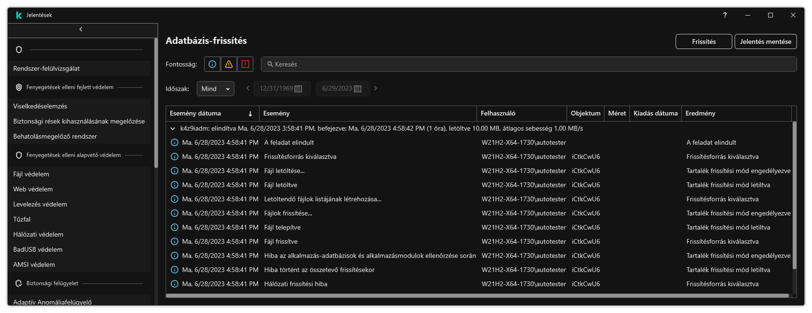Click the calendar icon for start date
The height and width of the screenshot is (313, 812).
pyautogui.click(x=298, y=89)
